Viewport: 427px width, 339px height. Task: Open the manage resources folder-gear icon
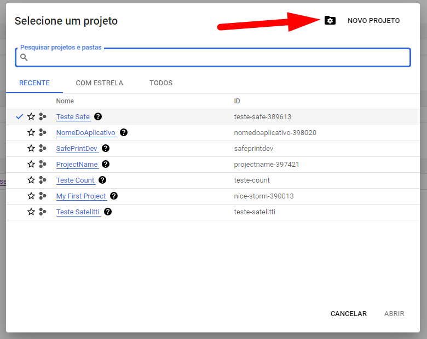pos(330,20)
